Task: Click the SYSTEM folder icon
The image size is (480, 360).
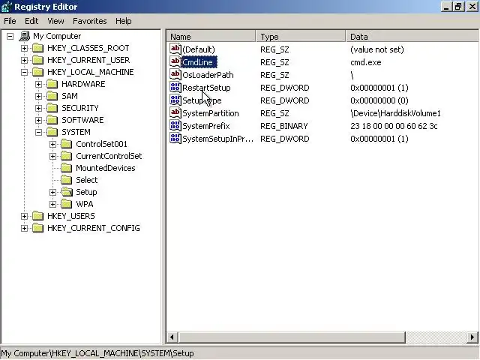Action: [x=52, y=132]
